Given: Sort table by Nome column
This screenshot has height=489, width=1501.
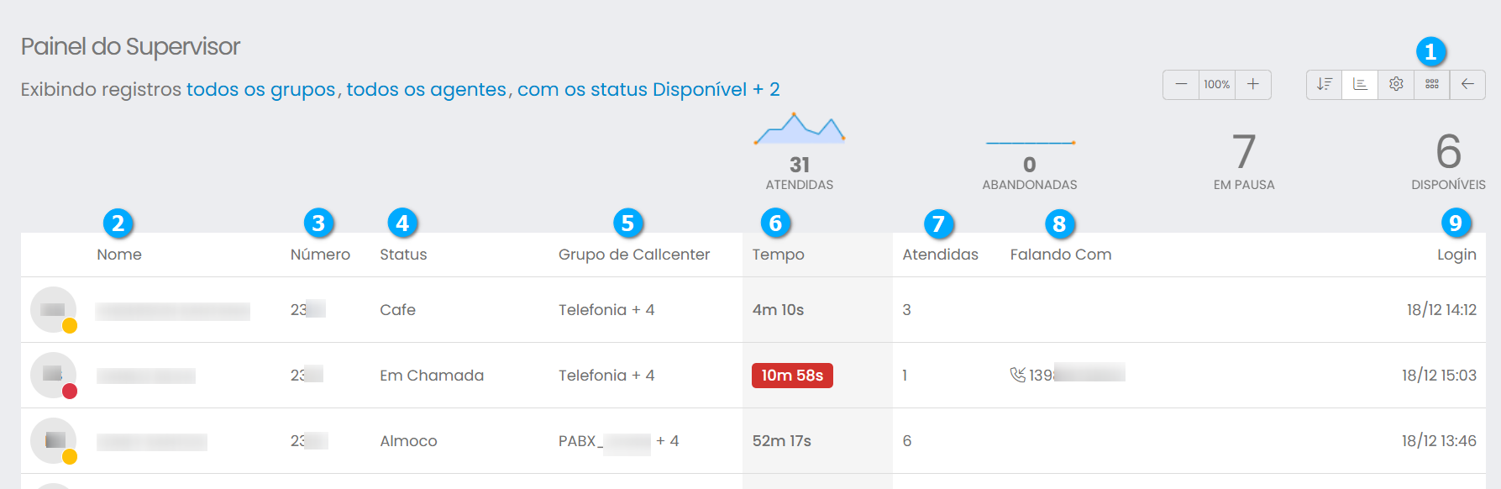Looking at the screenshot, I should [119, 255].
